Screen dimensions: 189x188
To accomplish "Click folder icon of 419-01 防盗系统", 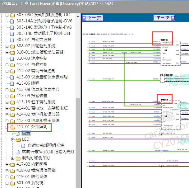I will tap(12, 177).
